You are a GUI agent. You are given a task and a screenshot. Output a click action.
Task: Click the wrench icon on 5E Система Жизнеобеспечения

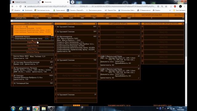(x=52, y=64)
